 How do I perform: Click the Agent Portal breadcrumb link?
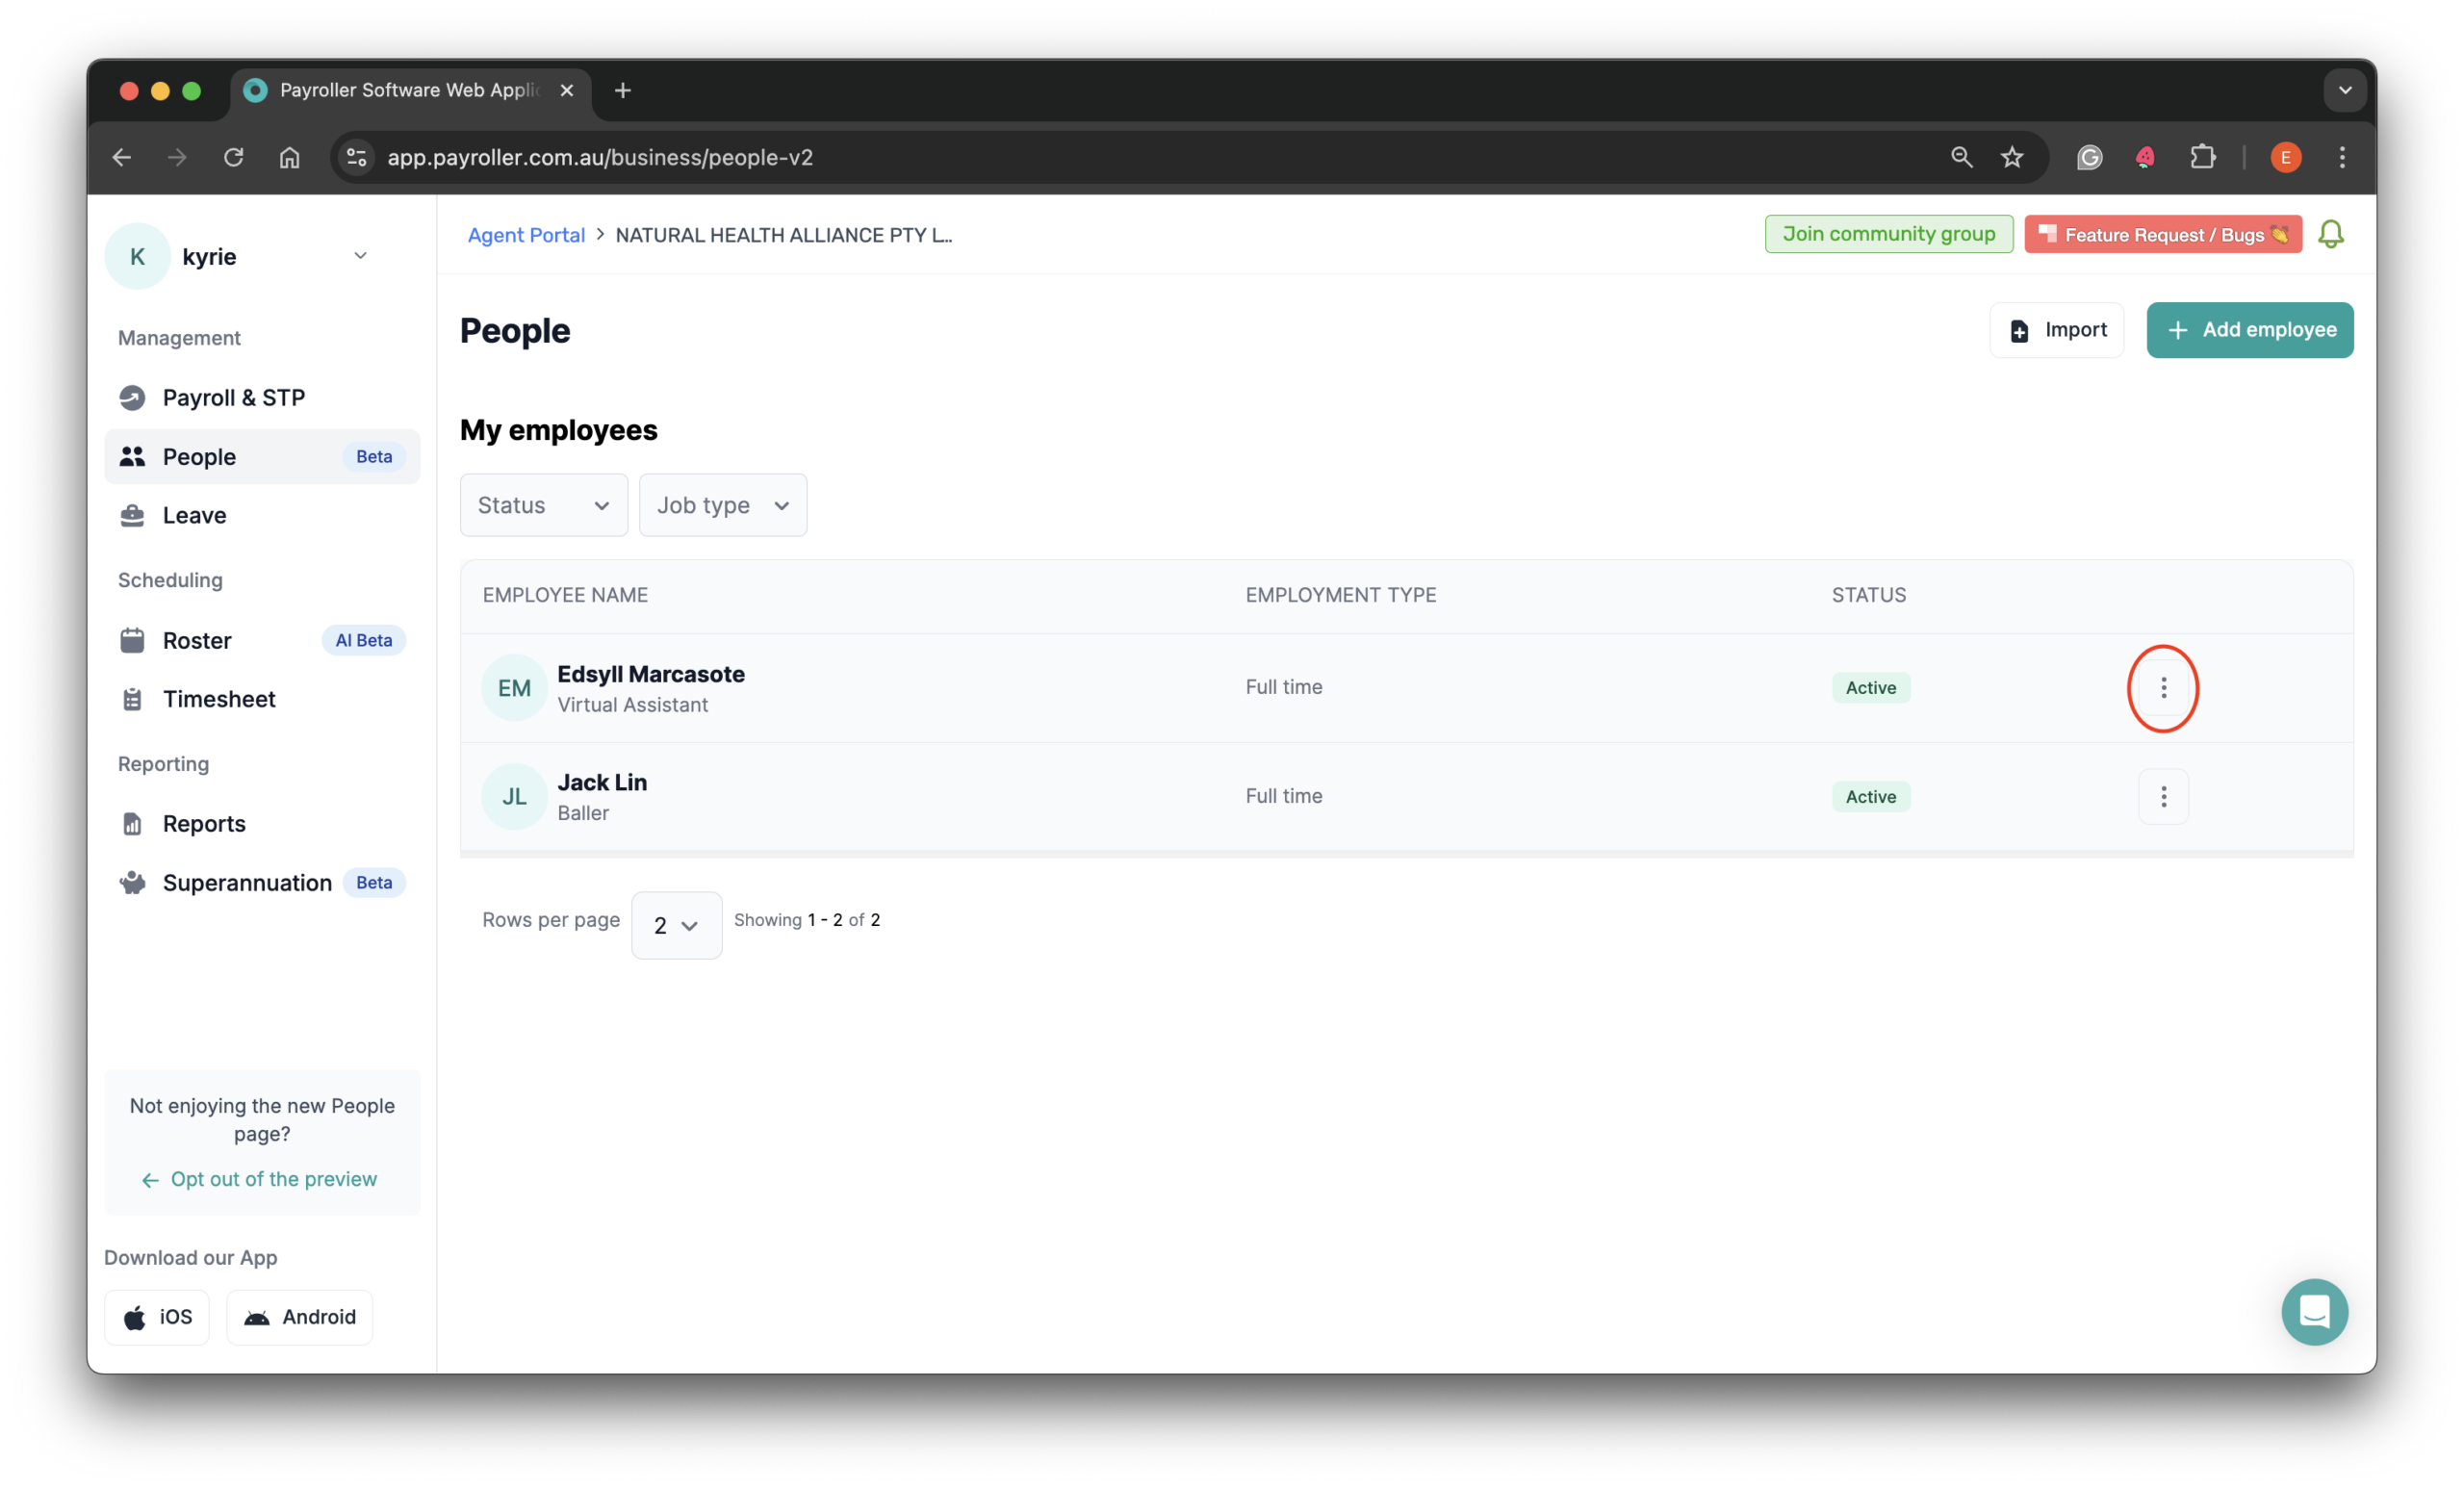(x=526, y=234)
